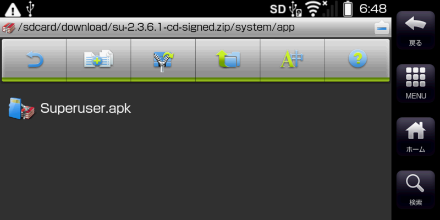
Task: Open the character encoding 'A' icon
Action: [x=292, y=61]
